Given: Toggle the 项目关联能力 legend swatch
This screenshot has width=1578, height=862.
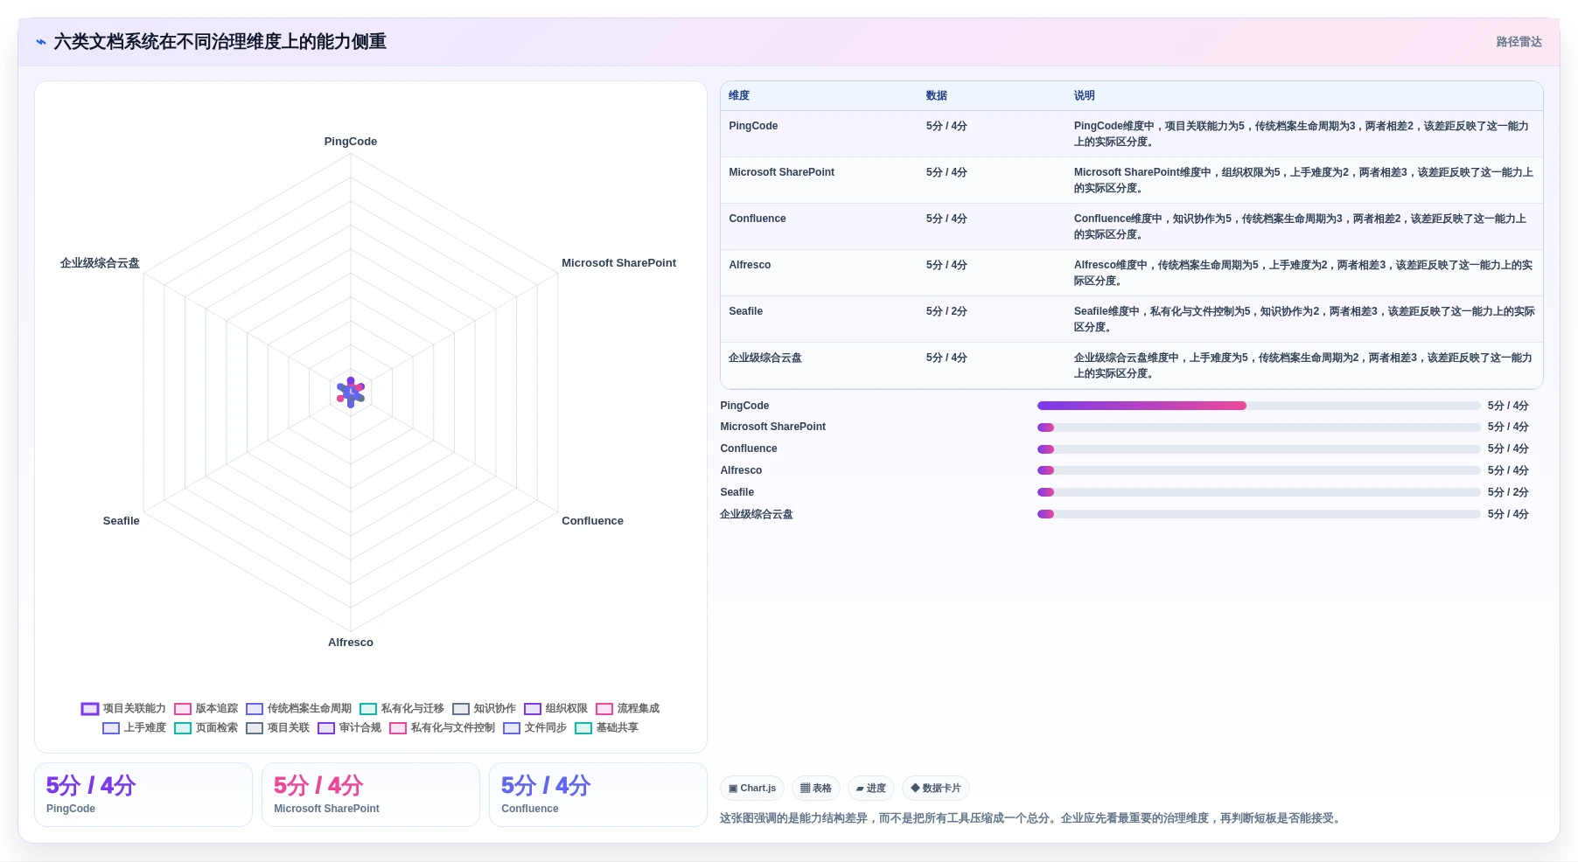Looking at the screenshot, I should coord(90,709).
